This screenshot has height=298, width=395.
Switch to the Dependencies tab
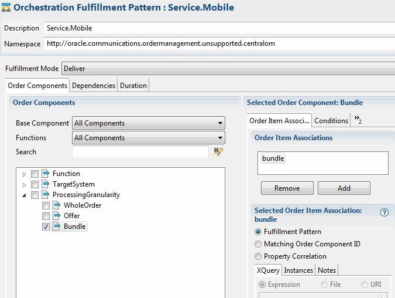click(x=94, y=86)
